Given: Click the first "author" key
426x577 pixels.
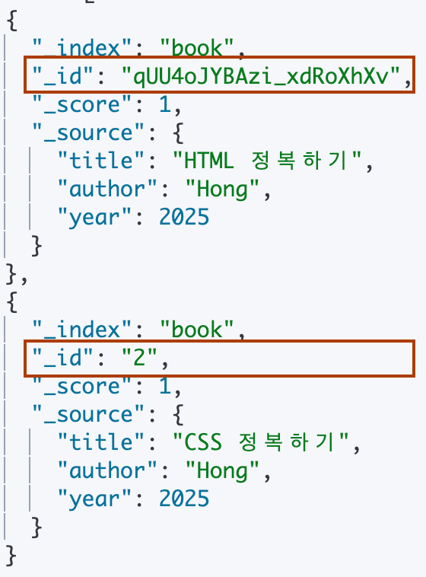Looking at the screenshot, I should [107, 189].
